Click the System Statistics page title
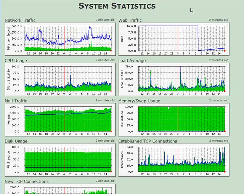The height and width of the screenshot is (194, 244). 117,6
